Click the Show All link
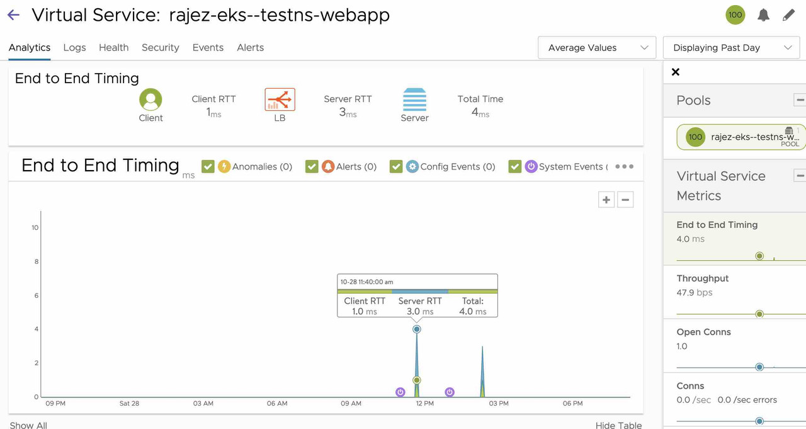Viewport: 806px width, 429px height. [x=28, y=425]
